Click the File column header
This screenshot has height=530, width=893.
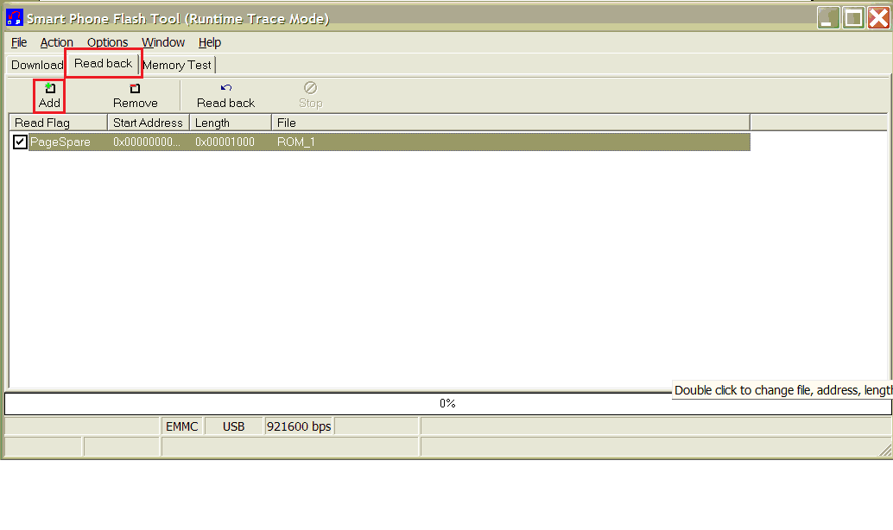[x=511, y=123]
